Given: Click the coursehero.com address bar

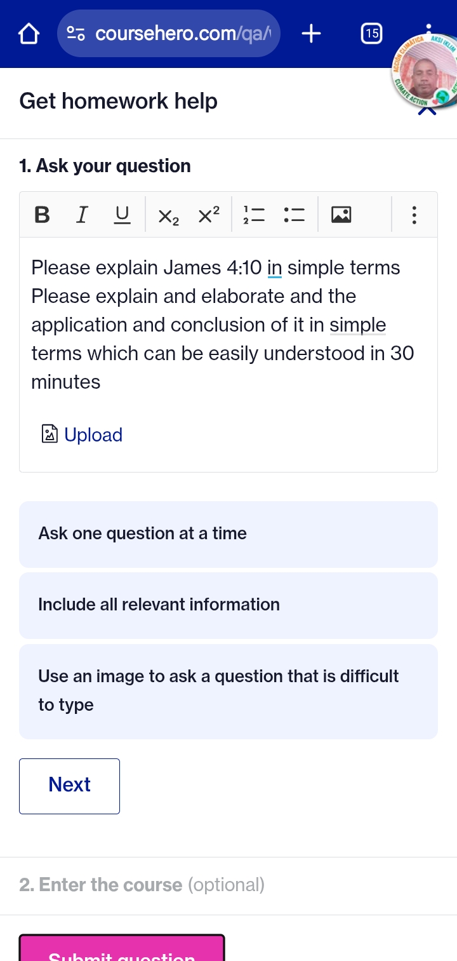Looking at the screenshot, I should pos(169,34).
